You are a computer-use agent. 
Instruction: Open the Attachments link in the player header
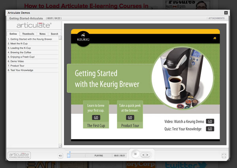pyautogui.click(x=216, y=18)
